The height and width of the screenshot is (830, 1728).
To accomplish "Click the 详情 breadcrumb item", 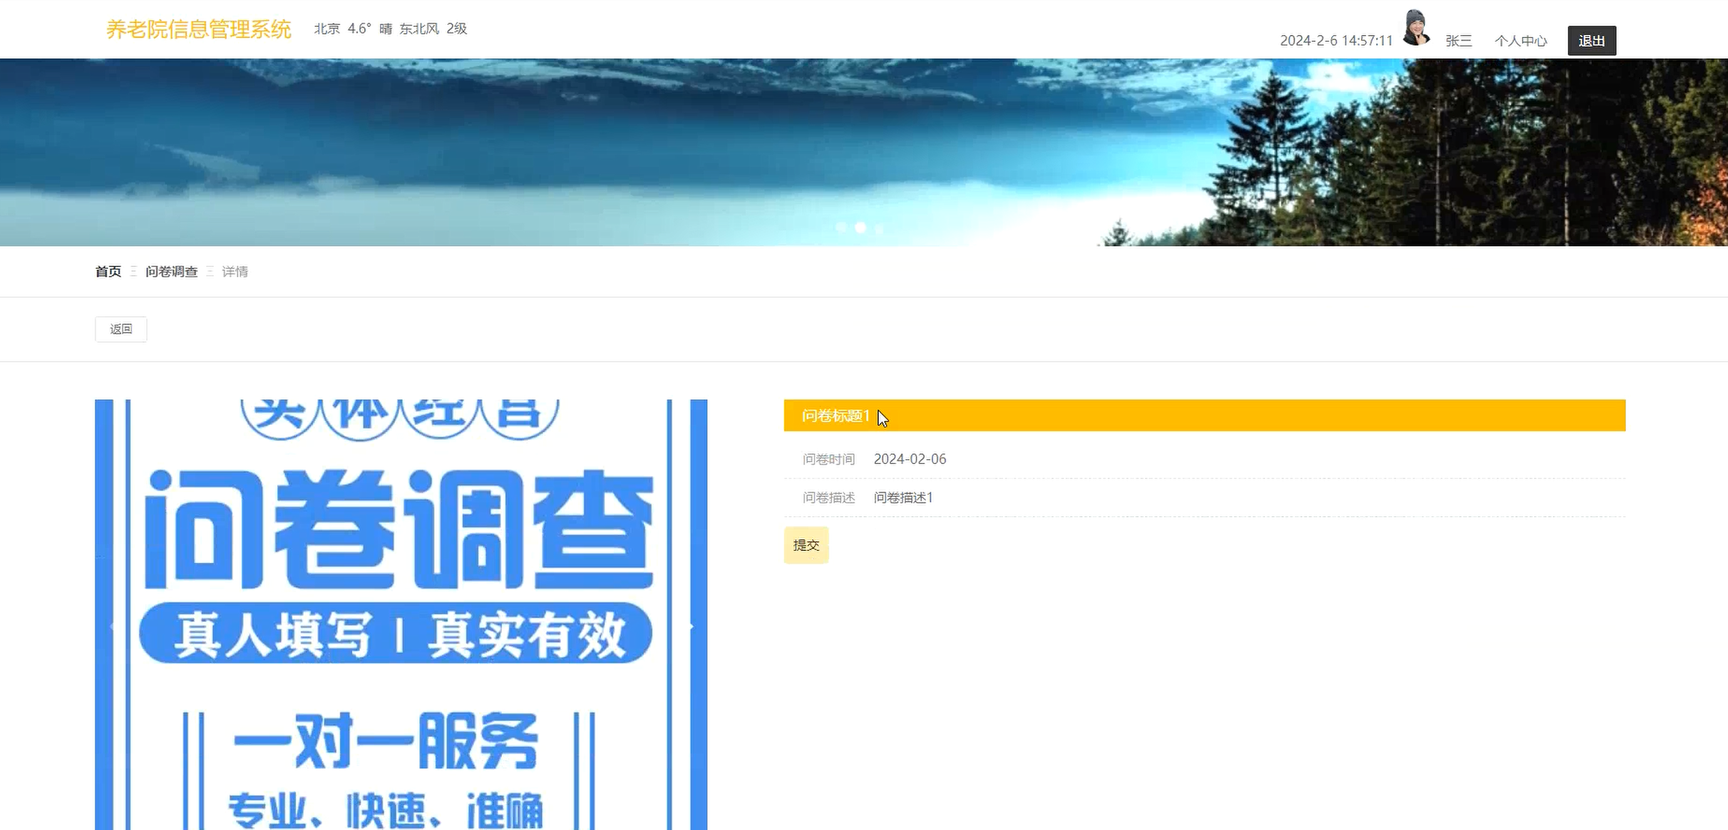I will pyautogui.click(x=235, y=271).
